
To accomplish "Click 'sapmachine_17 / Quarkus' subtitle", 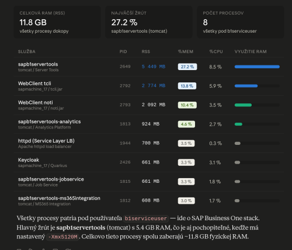I will click(43, 166).
